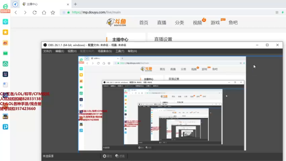Open the blue P sidebar icon

coord(5,127)
